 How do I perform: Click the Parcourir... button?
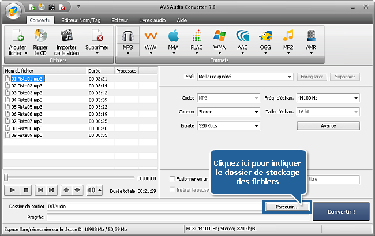(x=287, y=206)
